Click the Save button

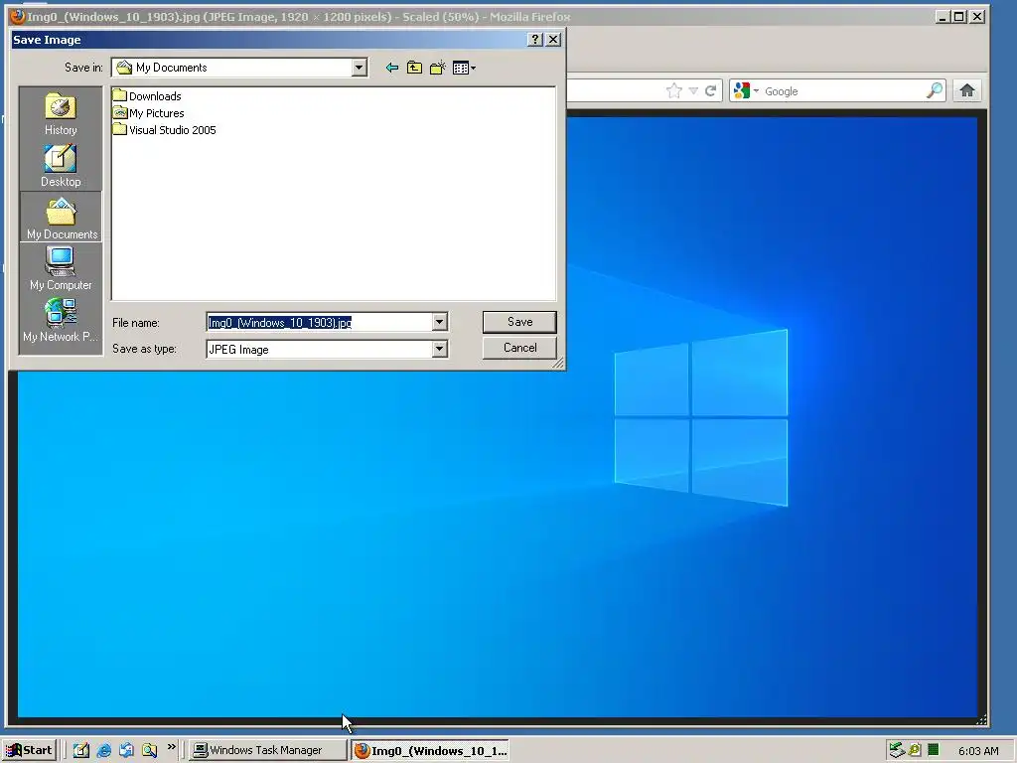[x=519, y=322]
